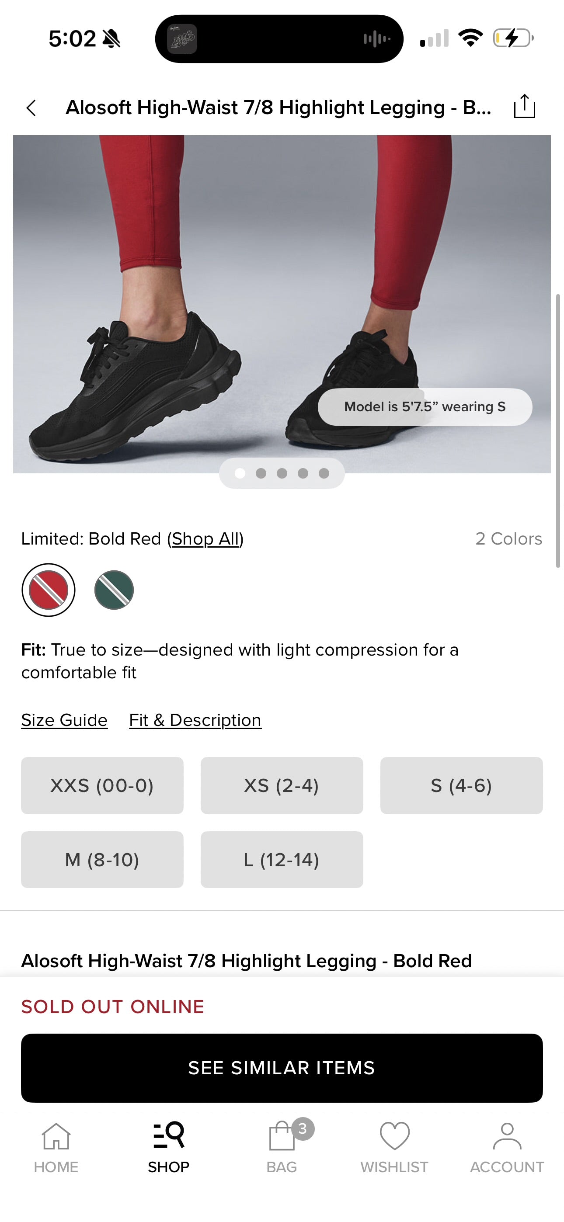Expand Fit & Description details

195,720
